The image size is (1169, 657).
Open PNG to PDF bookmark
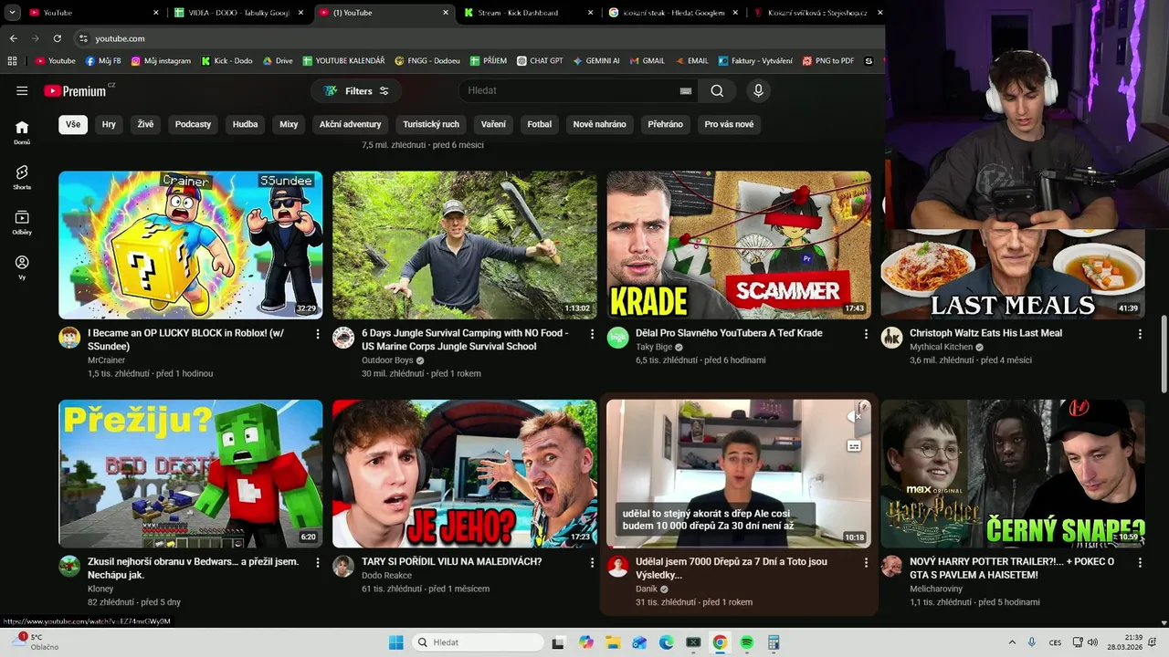(x=828, y=61)
